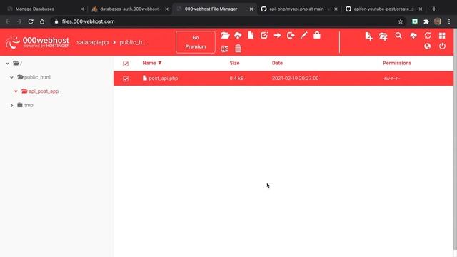Expand the tmp folder tree arrow
This screenshot has width=457, height=257.
pyautogui.click(x=11, y=105)
